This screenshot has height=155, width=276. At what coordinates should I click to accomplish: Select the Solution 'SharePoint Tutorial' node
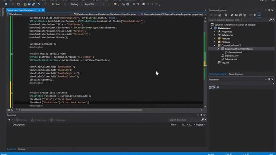click(x=235, y=25)
